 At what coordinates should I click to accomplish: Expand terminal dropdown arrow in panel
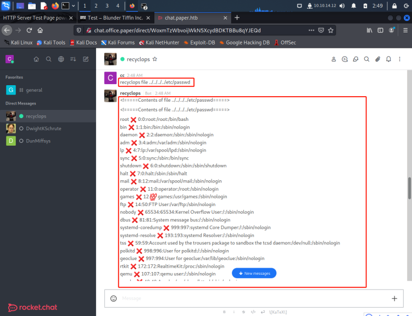[x=73, y=6]
